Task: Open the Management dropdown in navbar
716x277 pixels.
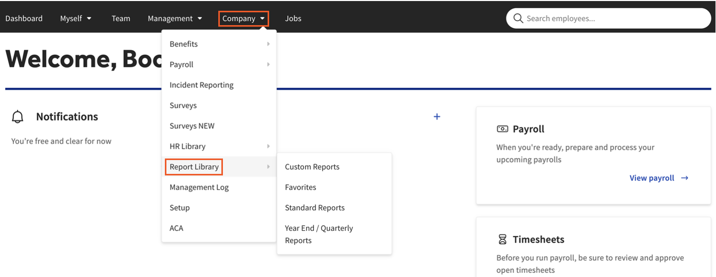Action: pyautogui.click(x=175, y=18)
